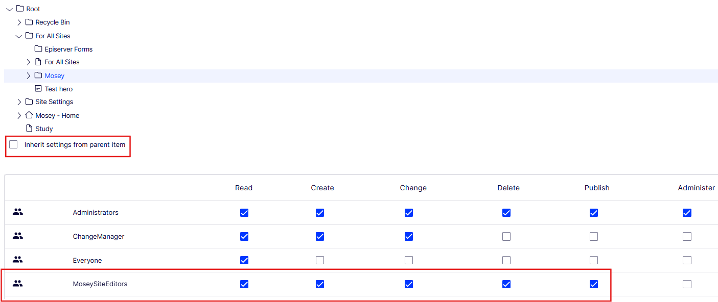Screen dimensions: 718x302
Task: Click the MoseySiteEditors group icon
Action: point(18,284)
